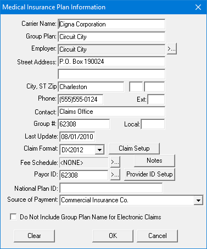
Task: Click the empty Zip code field
Action: pyautogui.click(x=154, y=87)
